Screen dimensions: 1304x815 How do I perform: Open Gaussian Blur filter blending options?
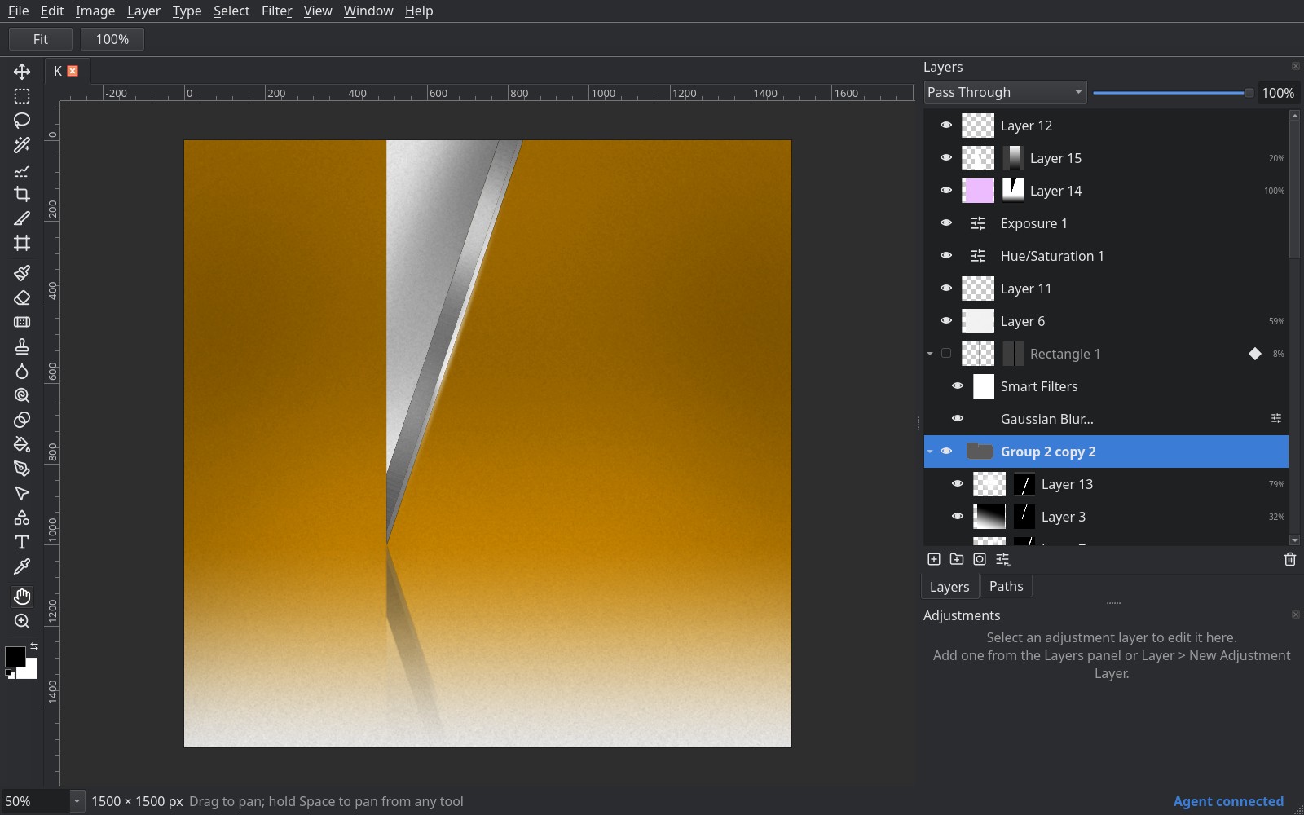[1276, 419]
